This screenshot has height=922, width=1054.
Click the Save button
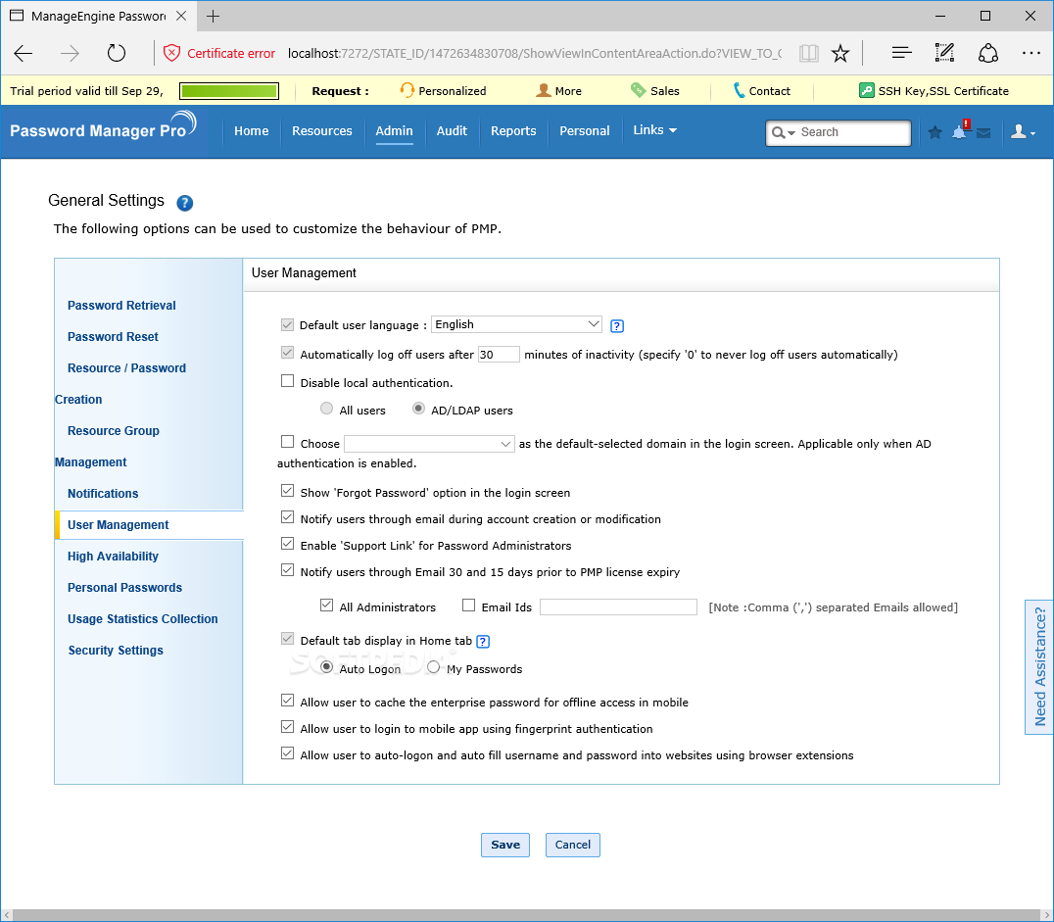click(505, 846)
